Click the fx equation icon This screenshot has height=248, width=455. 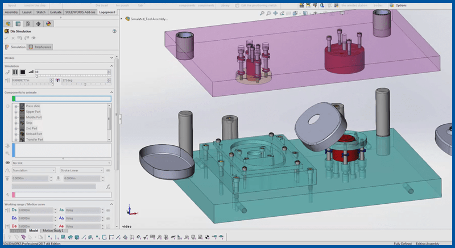pos(108,187)
